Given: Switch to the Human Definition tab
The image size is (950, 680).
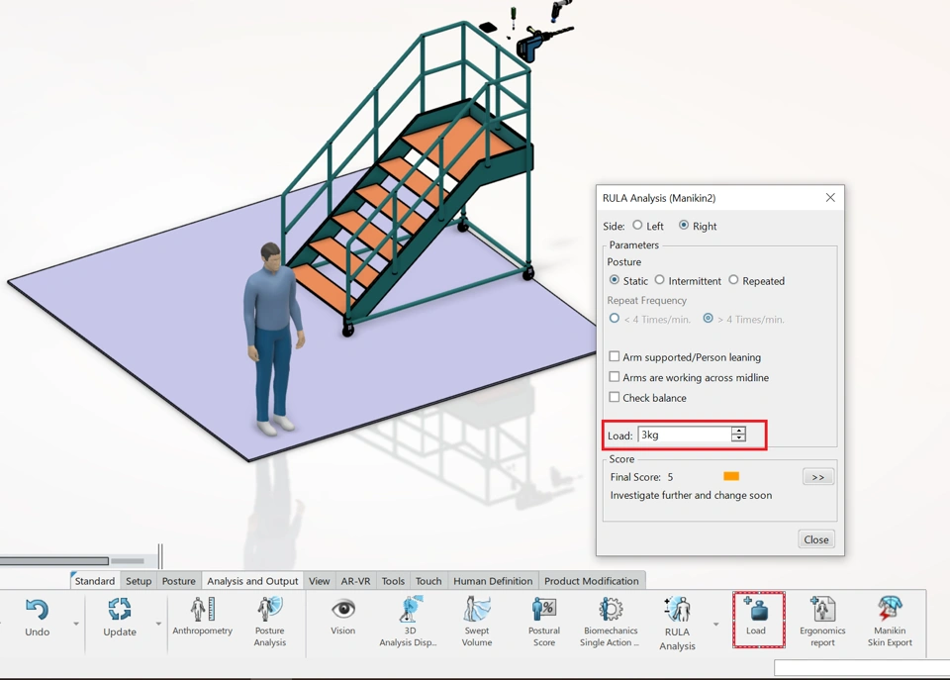Looking at the screenshot, I should (x=492, y=581).
